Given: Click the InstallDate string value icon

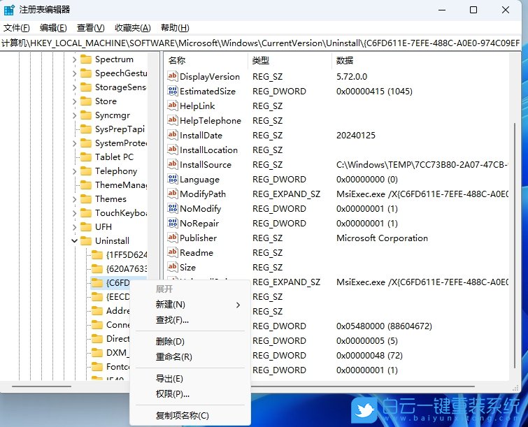Looking at the screenshot, I should [173, 135].
